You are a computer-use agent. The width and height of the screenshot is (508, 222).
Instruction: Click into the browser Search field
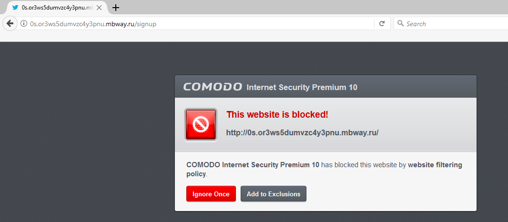click(x=453, y=23)
